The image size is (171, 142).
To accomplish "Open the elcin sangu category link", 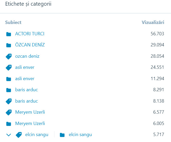I will point(80,135).
